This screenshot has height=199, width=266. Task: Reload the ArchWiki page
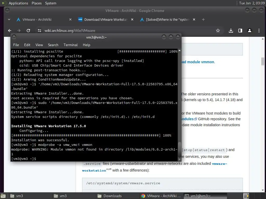pyautogui.click(x=28, y=31)
